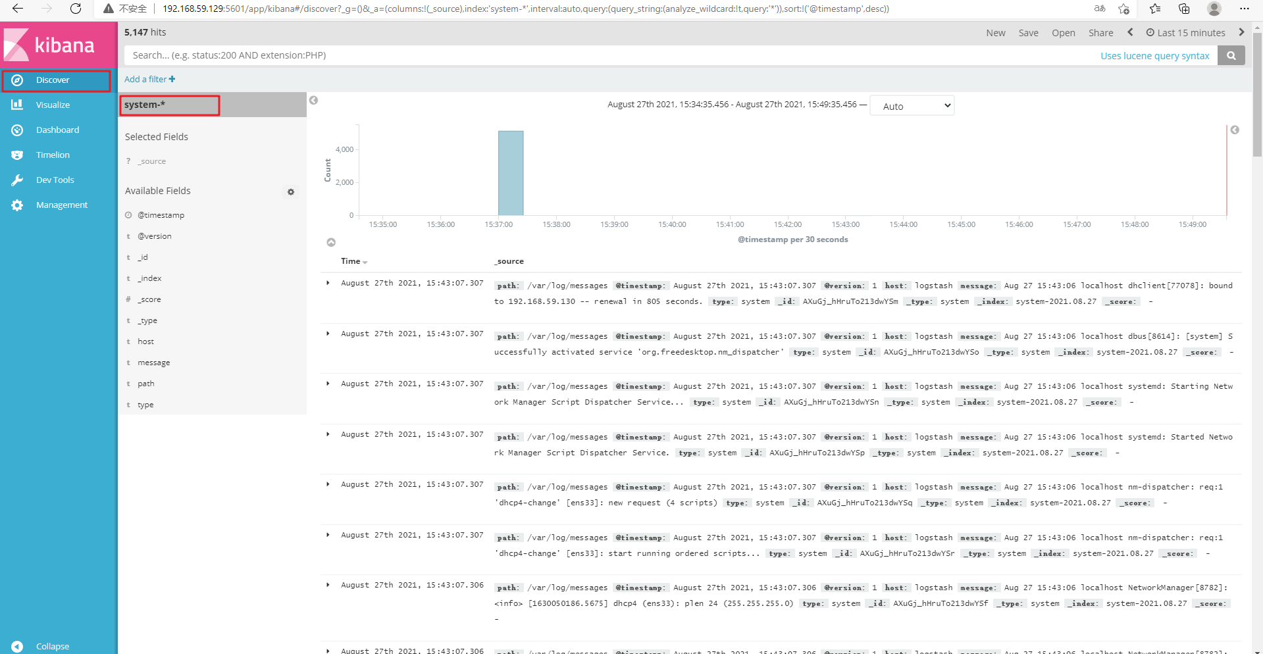Click the Kibana logo
The image size is (1263, 654).
[x=49, y=45]
